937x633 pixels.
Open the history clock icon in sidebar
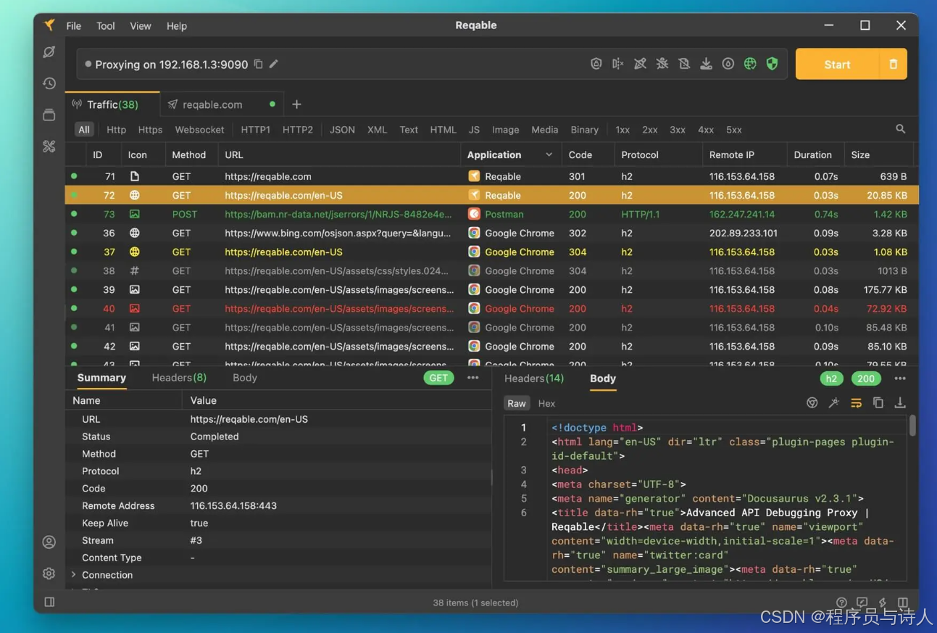coord(49,83)
